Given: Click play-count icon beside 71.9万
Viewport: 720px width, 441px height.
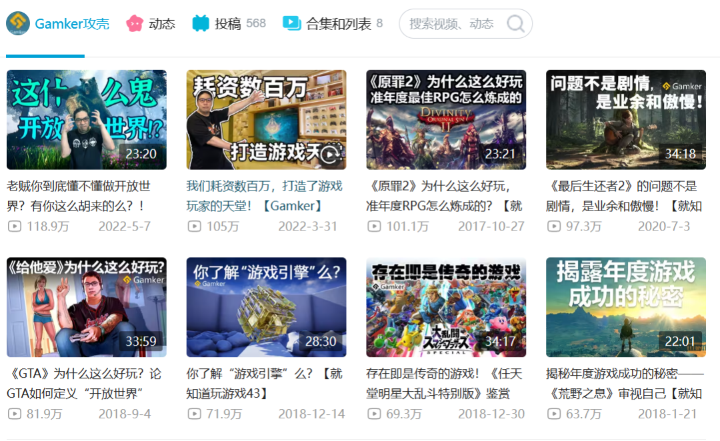Looking at the screenshot, I should click(x=195, y=414).
